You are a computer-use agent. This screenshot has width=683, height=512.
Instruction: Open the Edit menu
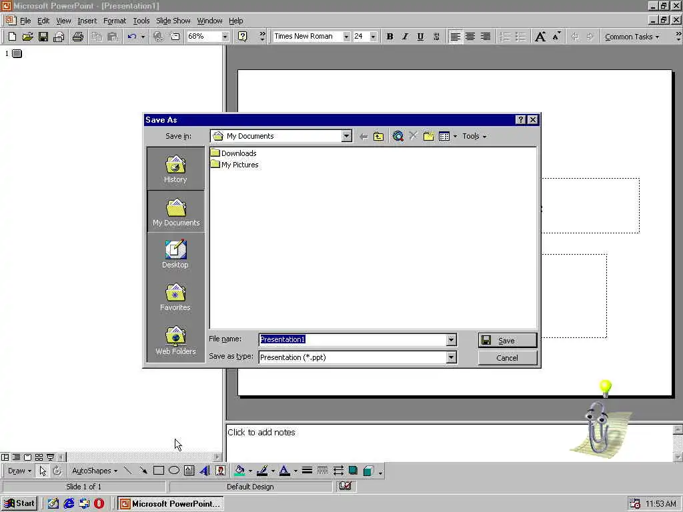(43, 21)
